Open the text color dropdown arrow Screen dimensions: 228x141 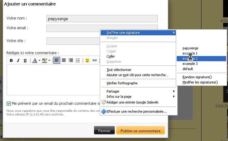pos(40,60)
